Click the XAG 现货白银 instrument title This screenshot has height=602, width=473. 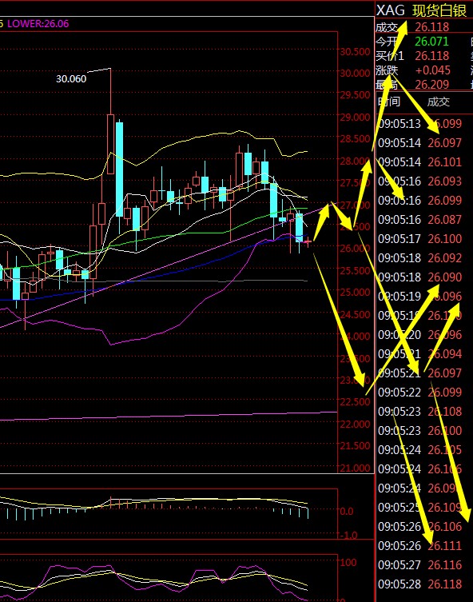tap(421, 10)
